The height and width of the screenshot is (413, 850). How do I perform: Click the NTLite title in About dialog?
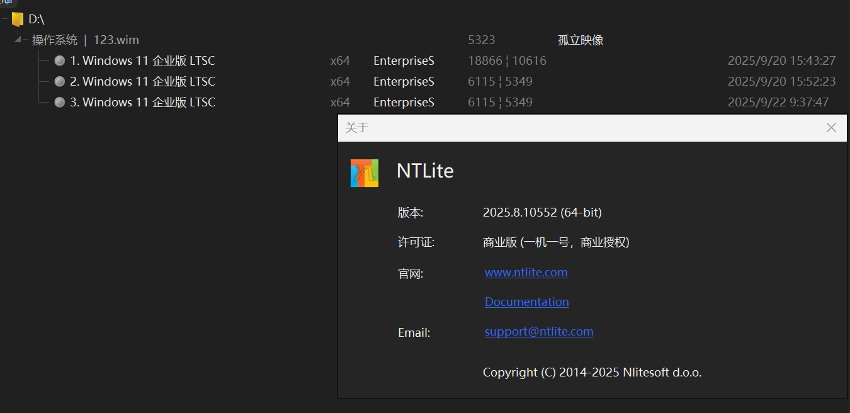coord(425,171)
